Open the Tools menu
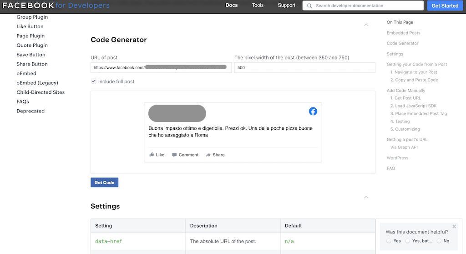The image size is (466, 254). pos(258,5)
